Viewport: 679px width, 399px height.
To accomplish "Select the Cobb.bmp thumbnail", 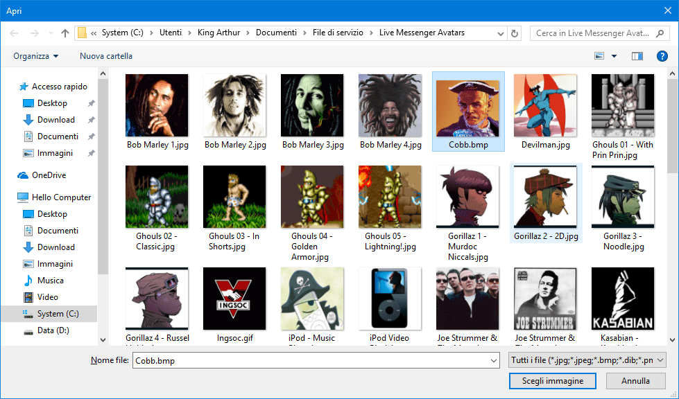I will [x=467, y=109].
